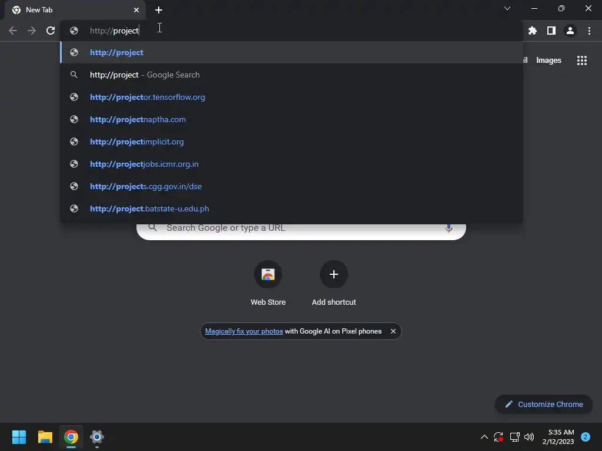
Task: Choose http://project Google Search suggestion
Action: coord(292,75)
